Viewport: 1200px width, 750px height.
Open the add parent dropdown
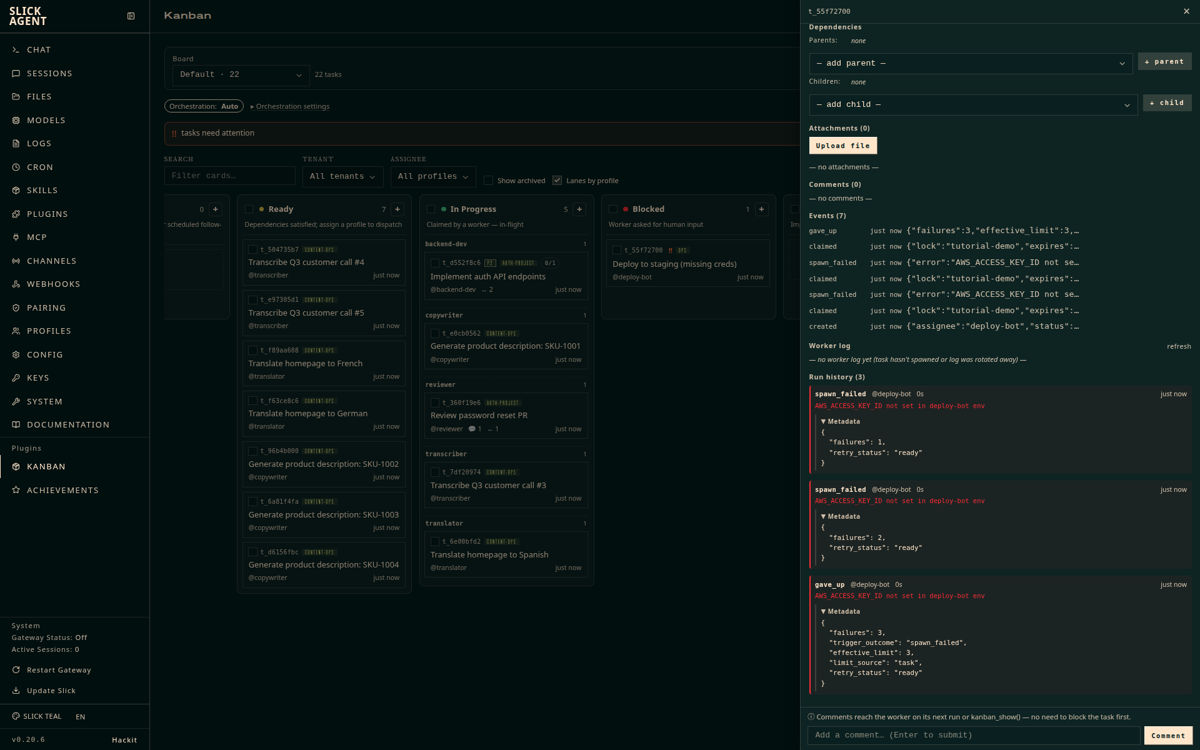pyautogui.click(x=971, y=64)
